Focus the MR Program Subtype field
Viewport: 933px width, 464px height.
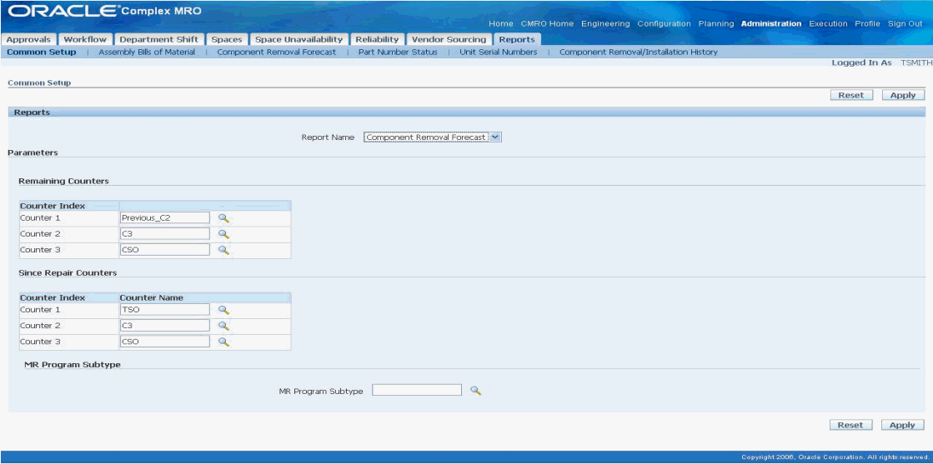coord(417,390)
